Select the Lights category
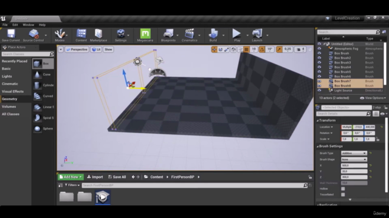This screenshot has width=389, height=218. point(7,76)
